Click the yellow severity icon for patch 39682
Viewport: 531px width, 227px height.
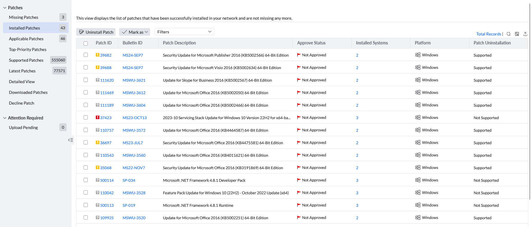pyautogui.click(x=98, y=55)
